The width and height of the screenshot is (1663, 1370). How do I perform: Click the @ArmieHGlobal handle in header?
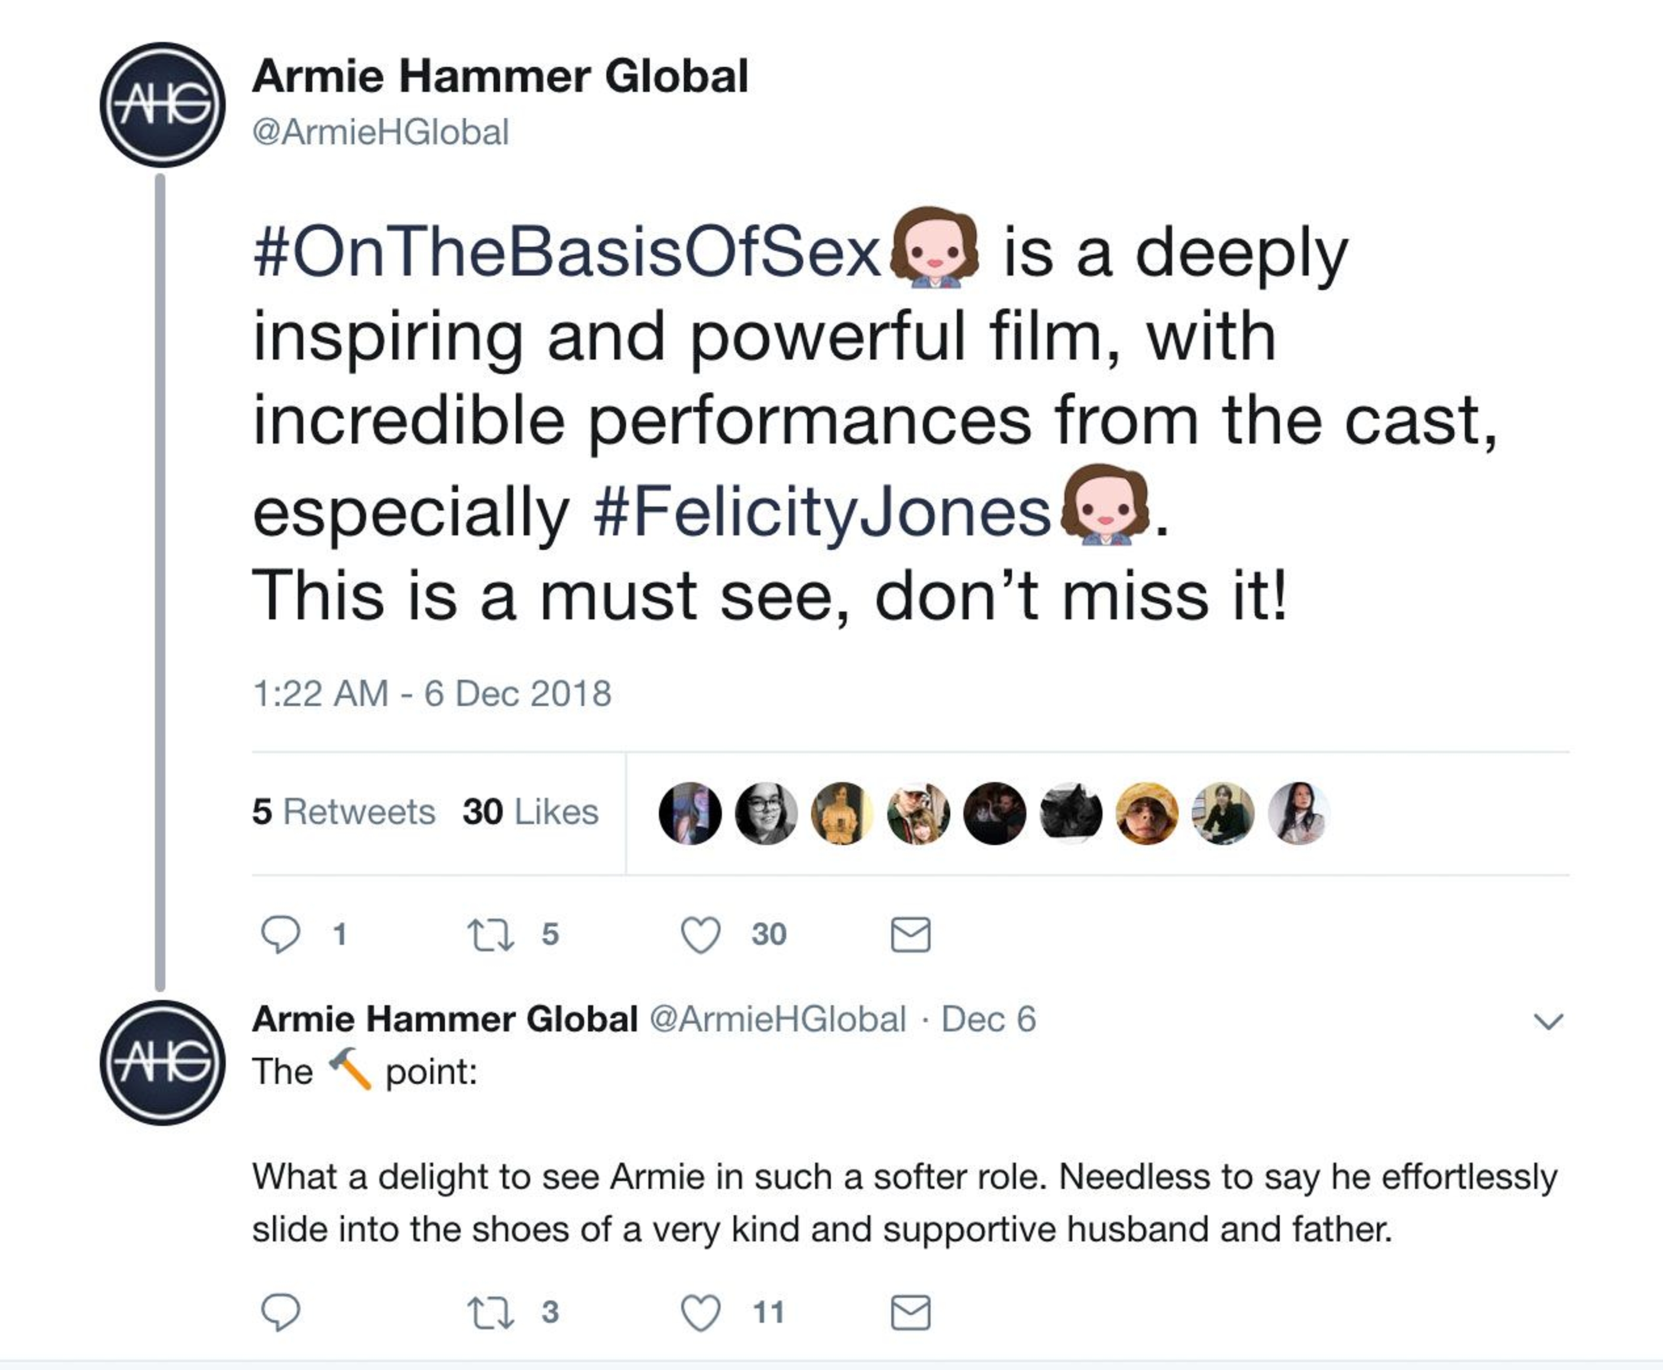380,132
